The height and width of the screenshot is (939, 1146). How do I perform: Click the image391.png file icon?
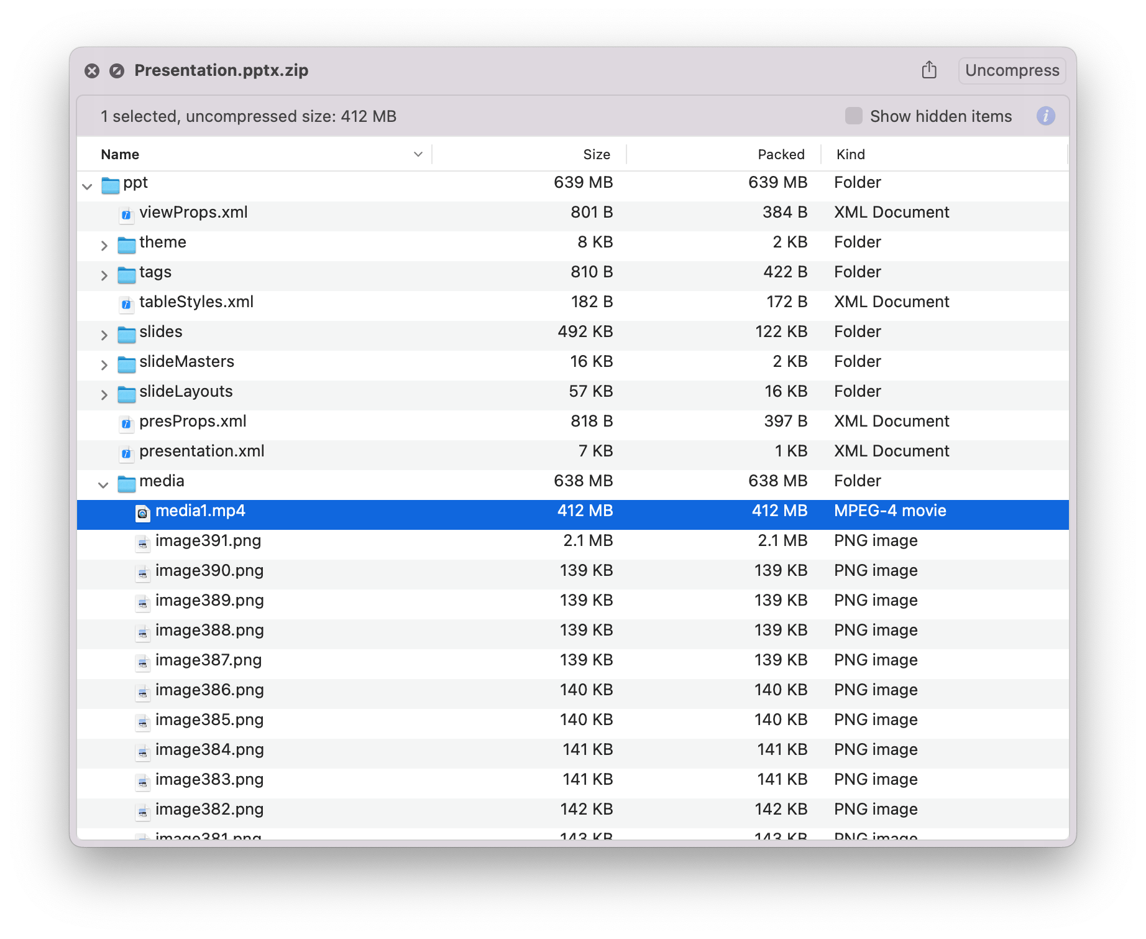(x=142, y=543)
